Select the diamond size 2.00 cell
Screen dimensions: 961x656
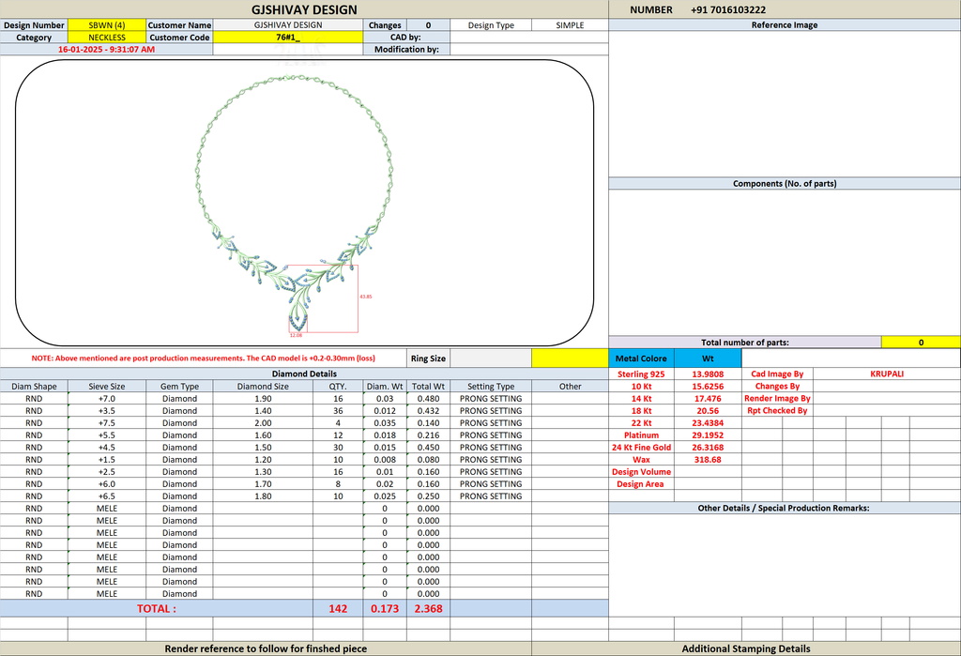pos(263,423)
